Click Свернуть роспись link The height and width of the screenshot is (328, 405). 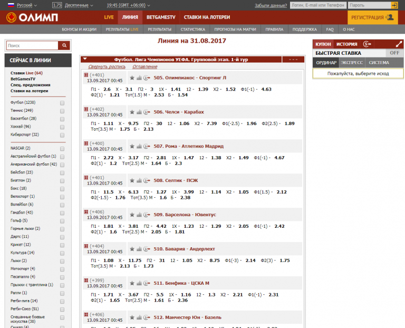pyautogui.click(x=107, y=66)
